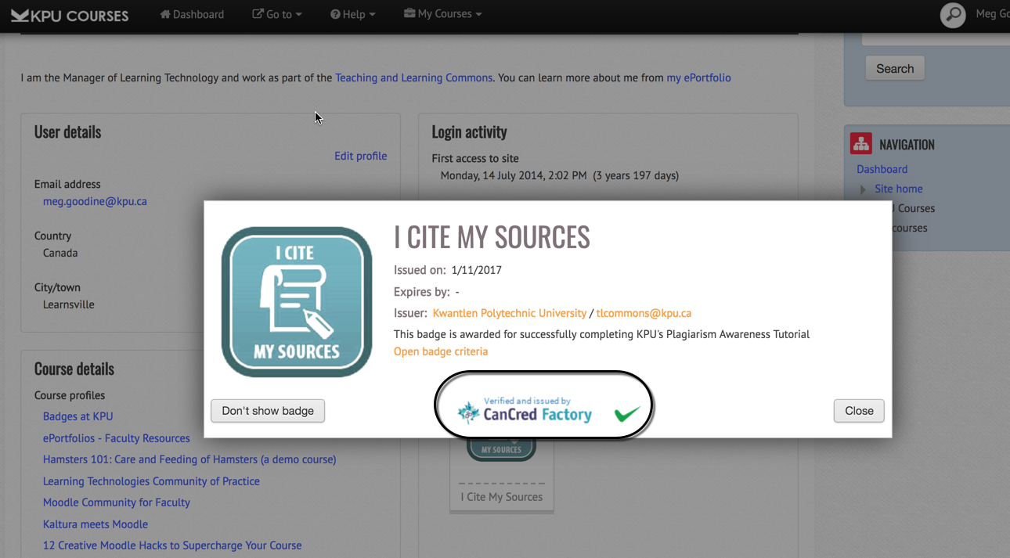This screenshot has height=558, width=1010.
Task: Open 12 Creative Moodle Hacks course
Action: coord(172,545)
